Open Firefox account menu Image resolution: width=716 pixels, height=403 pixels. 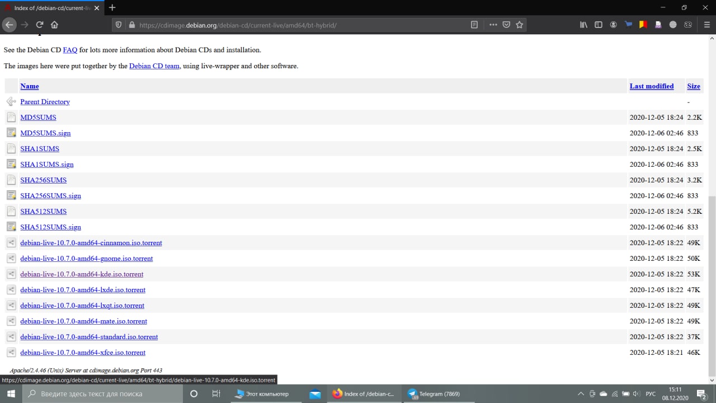pos(614,25)
